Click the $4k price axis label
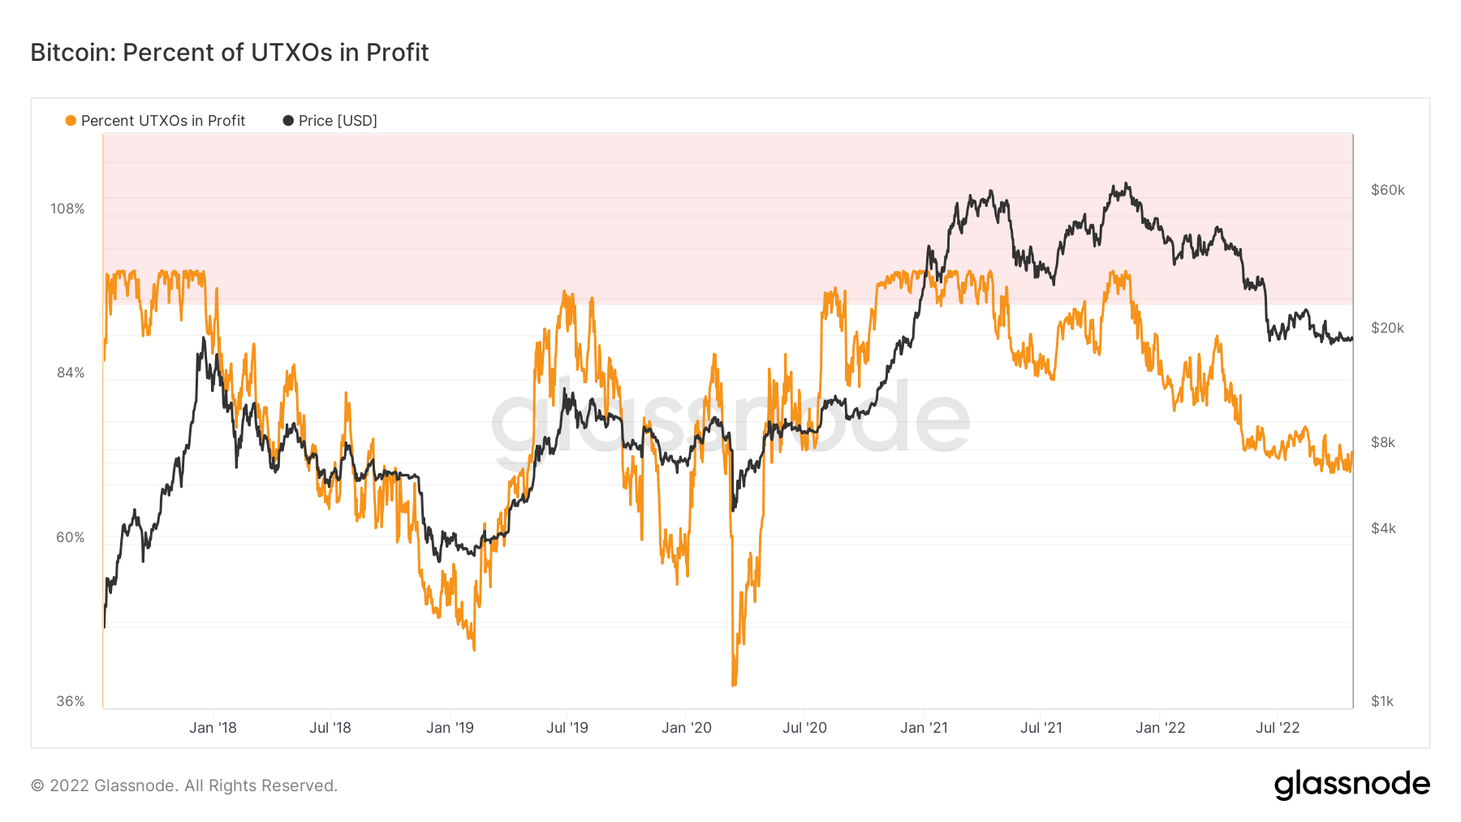This screenshot has width=1461, height=822. 1383,528
